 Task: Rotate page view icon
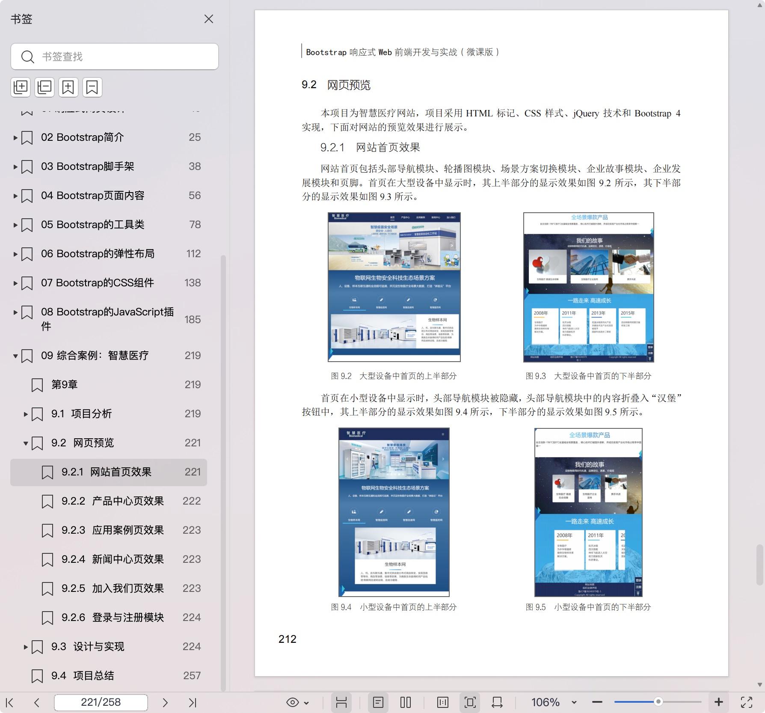tap(497, 702)
